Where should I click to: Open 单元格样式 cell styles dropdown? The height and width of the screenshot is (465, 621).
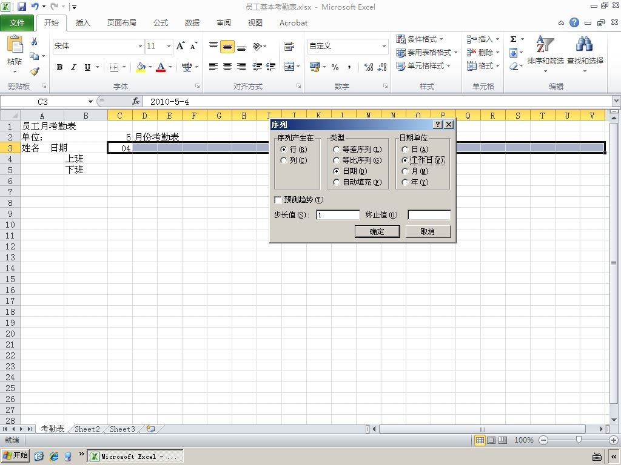point(423,65)
